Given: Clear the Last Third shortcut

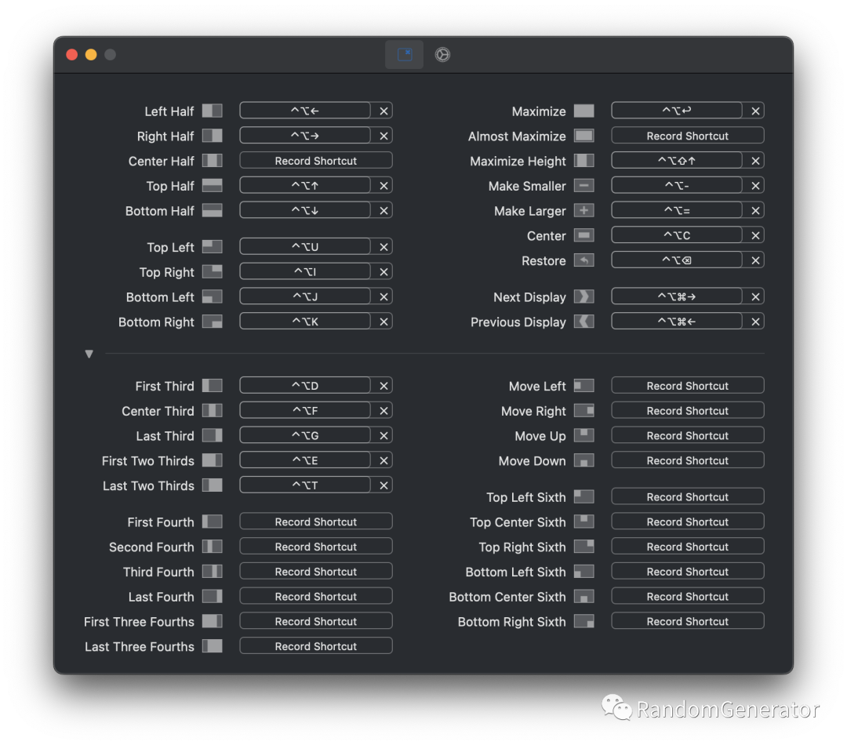Looking at the screenshot, I should [384, 435].
